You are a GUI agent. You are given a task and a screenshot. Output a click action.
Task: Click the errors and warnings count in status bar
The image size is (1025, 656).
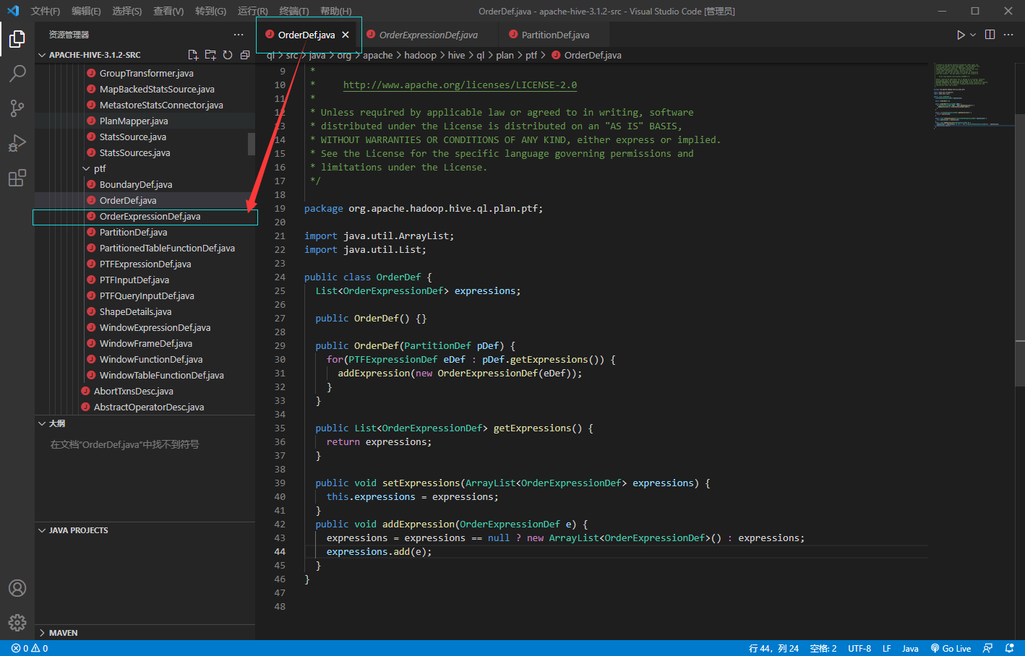30,649
